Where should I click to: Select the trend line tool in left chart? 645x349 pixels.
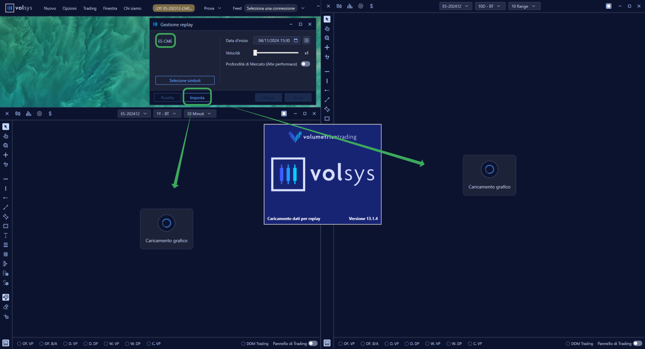click(x=6, y=207)
